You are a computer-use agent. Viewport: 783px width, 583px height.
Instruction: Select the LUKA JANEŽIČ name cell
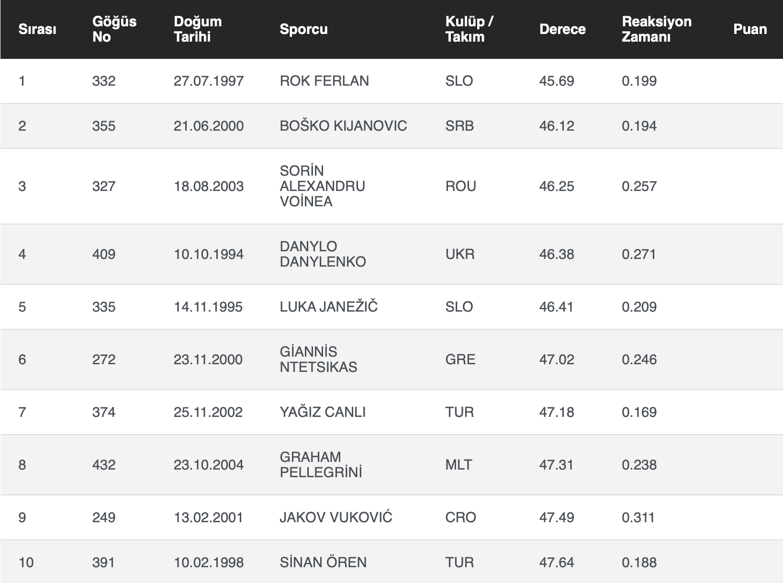(328, 307)
